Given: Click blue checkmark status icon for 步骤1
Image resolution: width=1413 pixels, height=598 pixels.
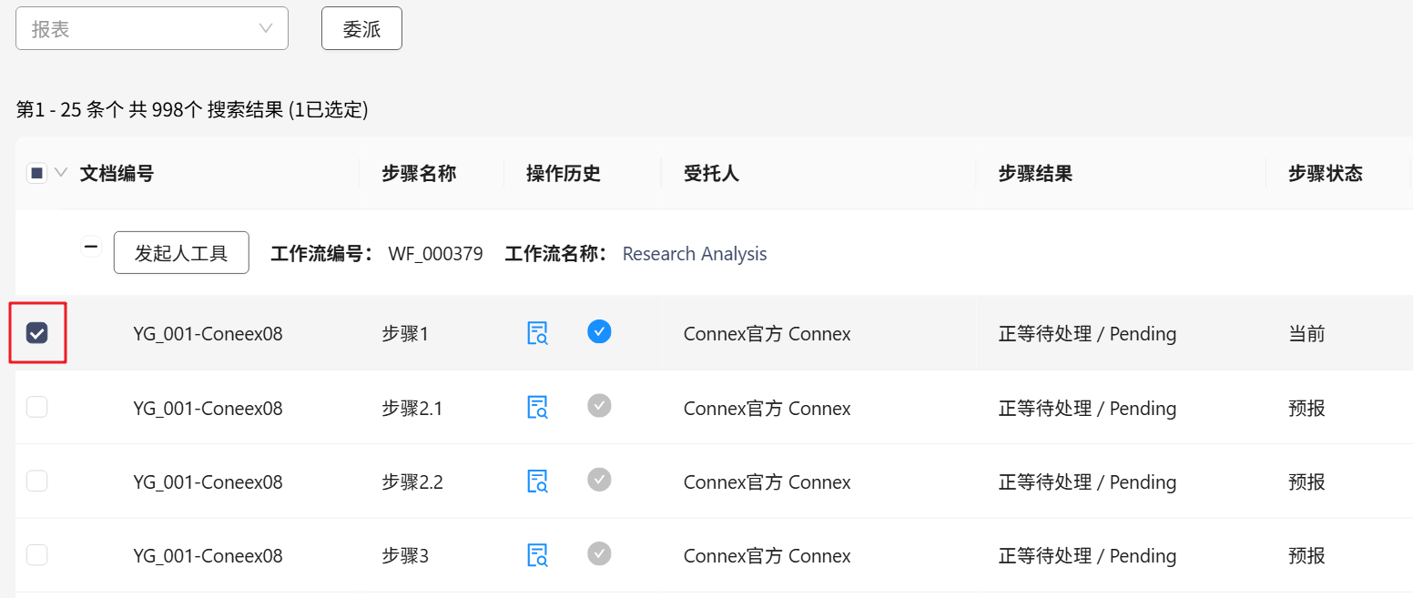Looking at the screenshot, I should click(x=599, y=331).
